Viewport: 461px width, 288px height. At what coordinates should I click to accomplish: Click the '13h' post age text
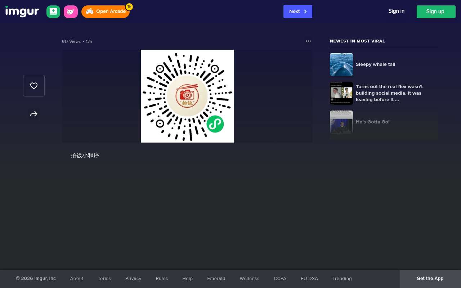[89, 41]
